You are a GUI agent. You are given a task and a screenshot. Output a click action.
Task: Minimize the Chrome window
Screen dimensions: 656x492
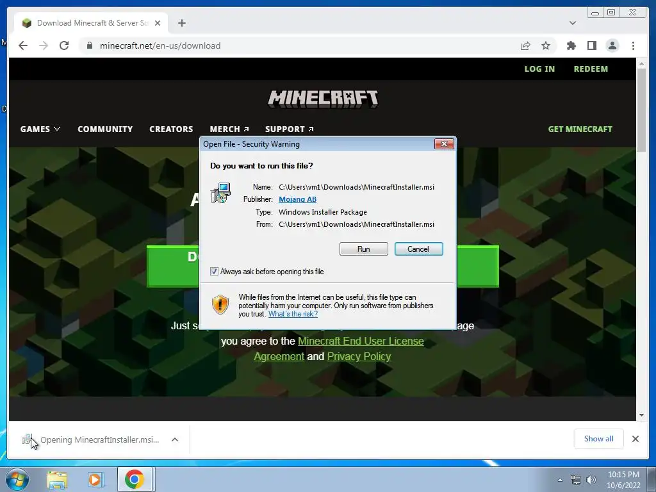(595, 13)
